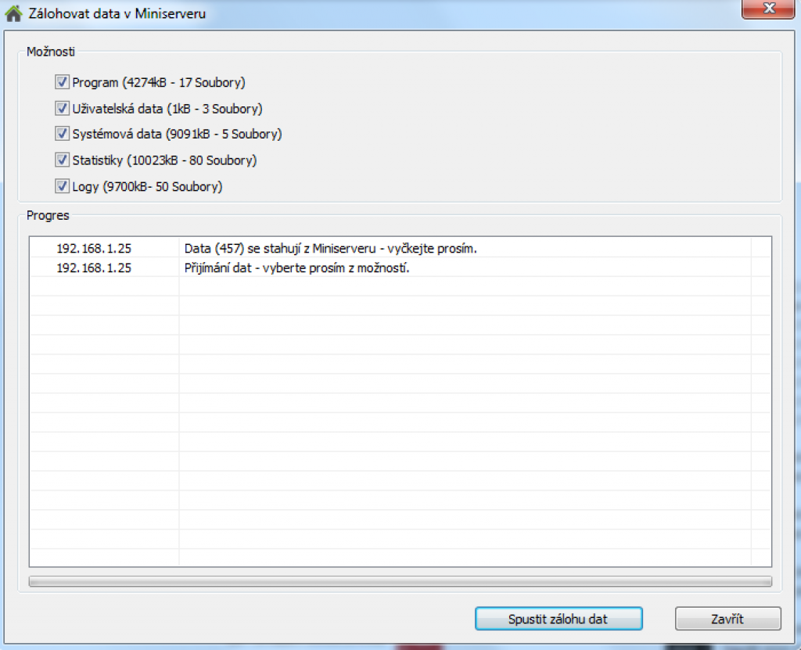Uncheck the Program checkbox
The height and width of the screenshot is (650, 801).
pos(63,82)
